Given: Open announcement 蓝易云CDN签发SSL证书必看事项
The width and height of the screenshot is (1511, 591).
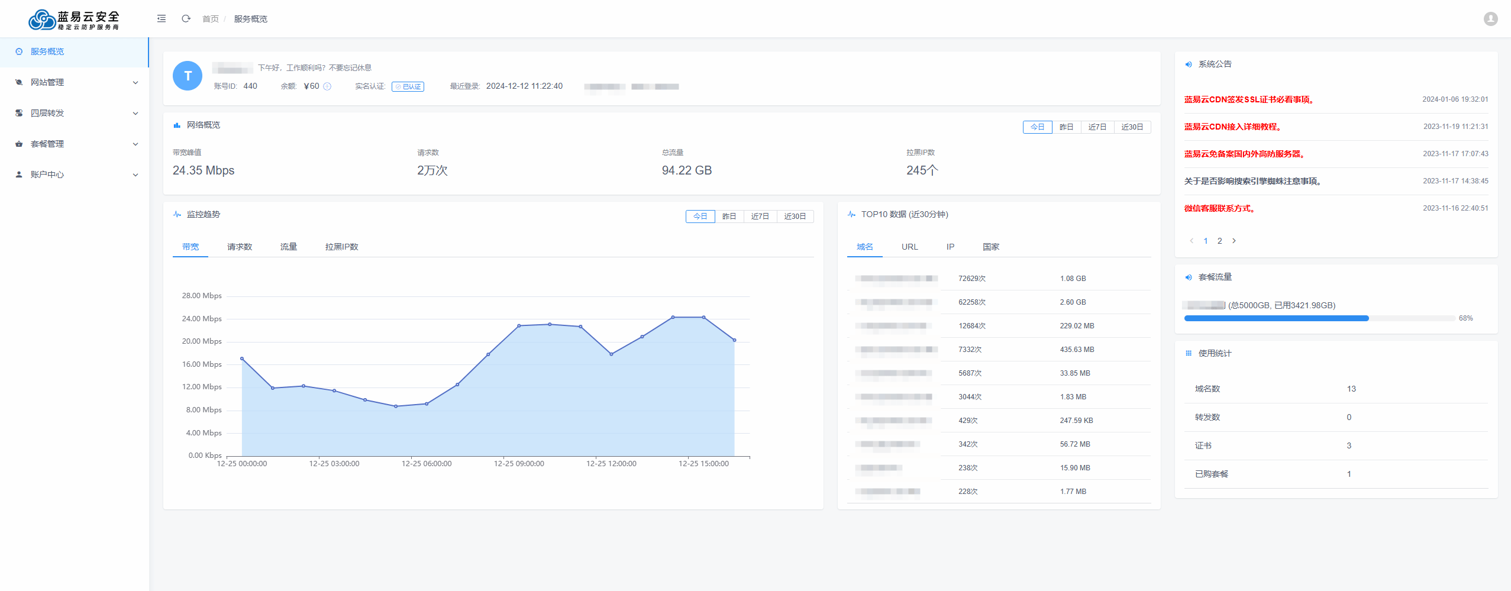Looking at the screenshot, I should (x=1249, y=99).
